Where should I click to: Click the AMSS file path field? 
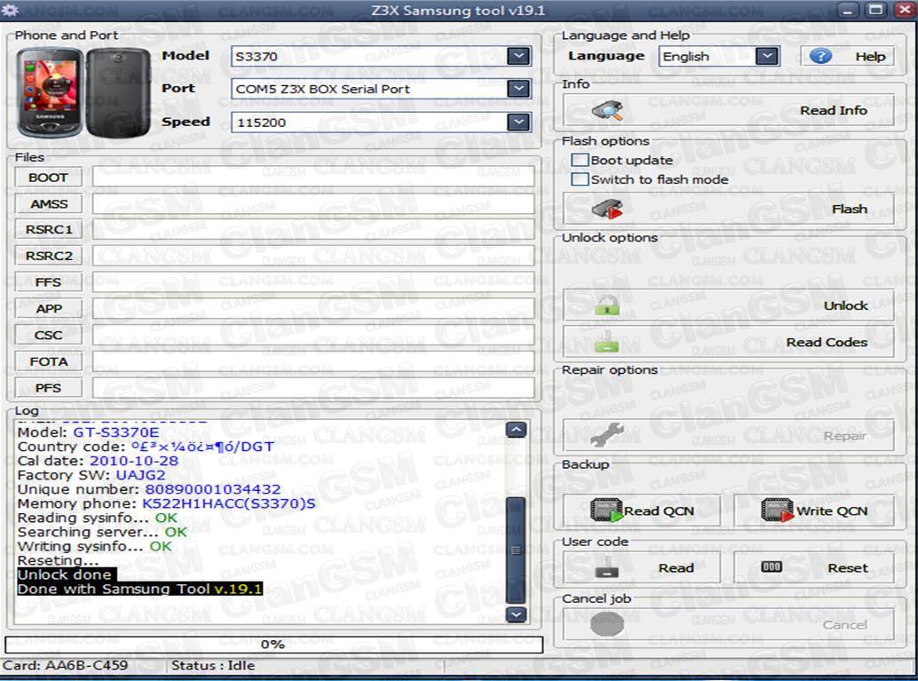(313, 204)
